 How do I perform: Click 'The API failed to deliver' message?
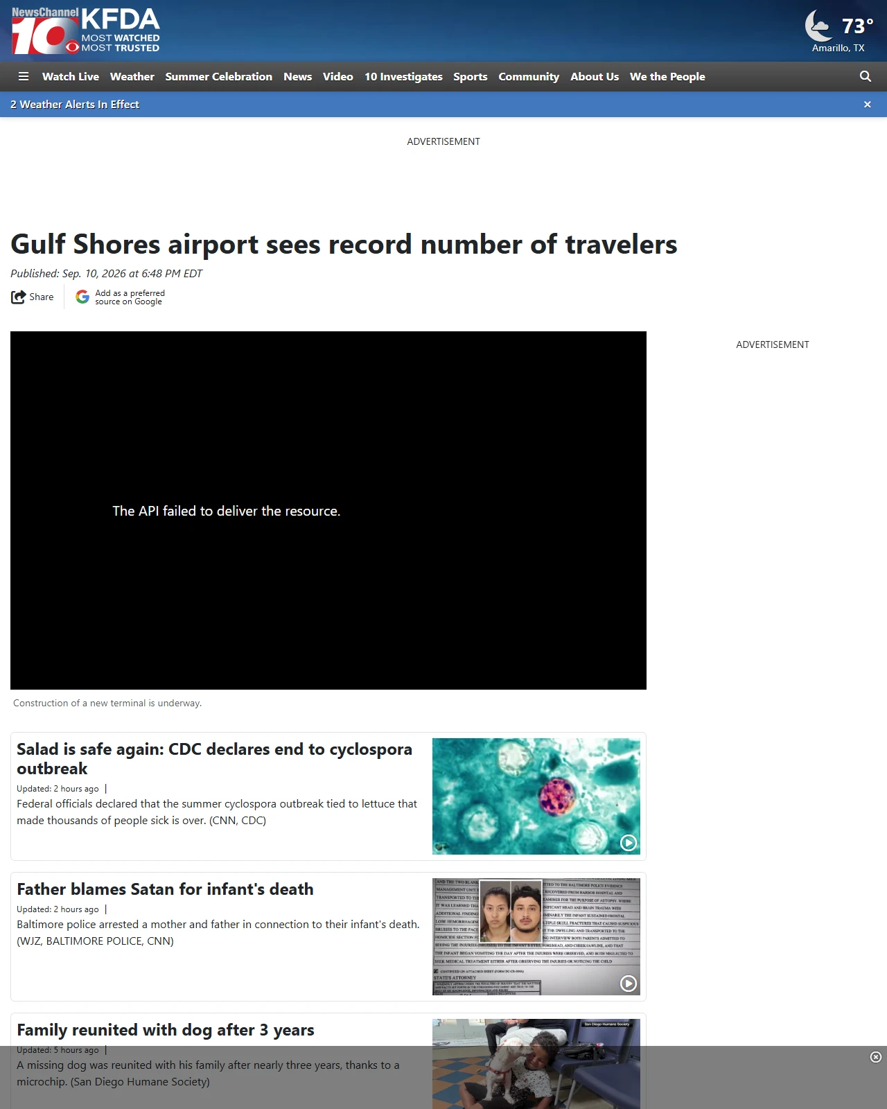click(227, 512)
